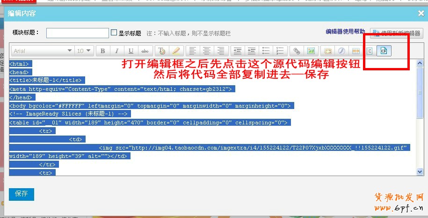This screenshot has height=218, width=428.
Task: Create a numbered list
Action: click(x=280, y=51)
